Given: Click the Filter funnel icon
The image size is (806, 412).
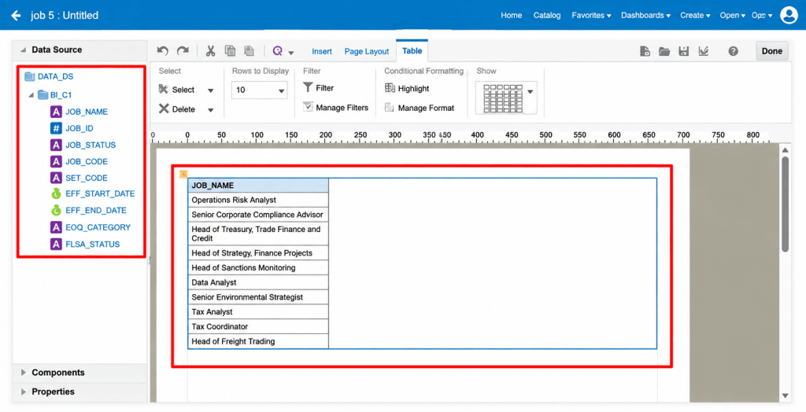Looking at the screenshot, I should 308,87.
